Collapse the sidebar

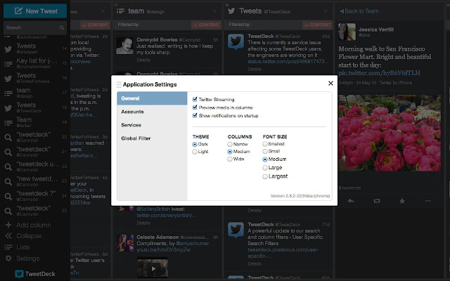pyautogui.click(x=23, y=236)
